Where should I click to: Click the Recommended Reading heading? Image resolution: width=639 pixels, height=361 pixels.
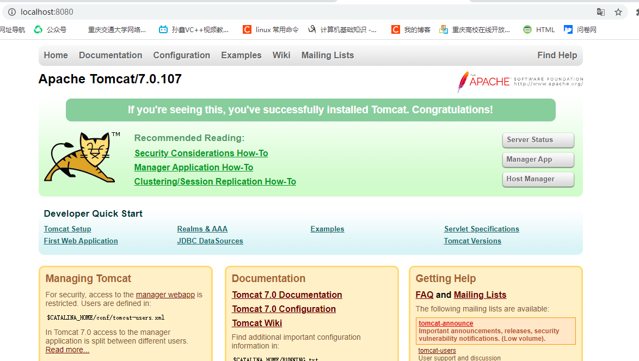pyautogui.click(x=189, y=138)
